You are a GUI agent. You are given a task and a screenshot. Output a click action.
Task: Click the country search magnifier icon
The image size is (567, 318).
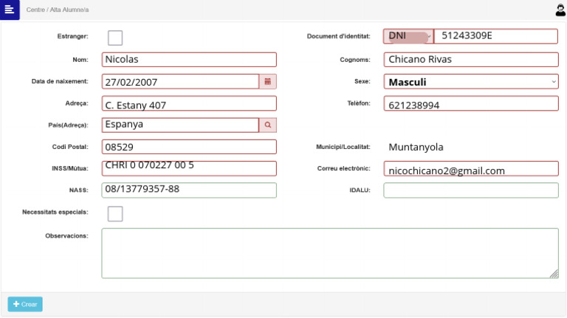coord(268,125)
